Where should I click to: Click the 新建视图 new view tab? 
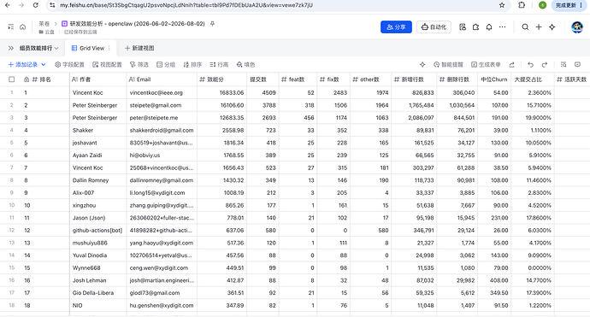click(x=139, y=48)
